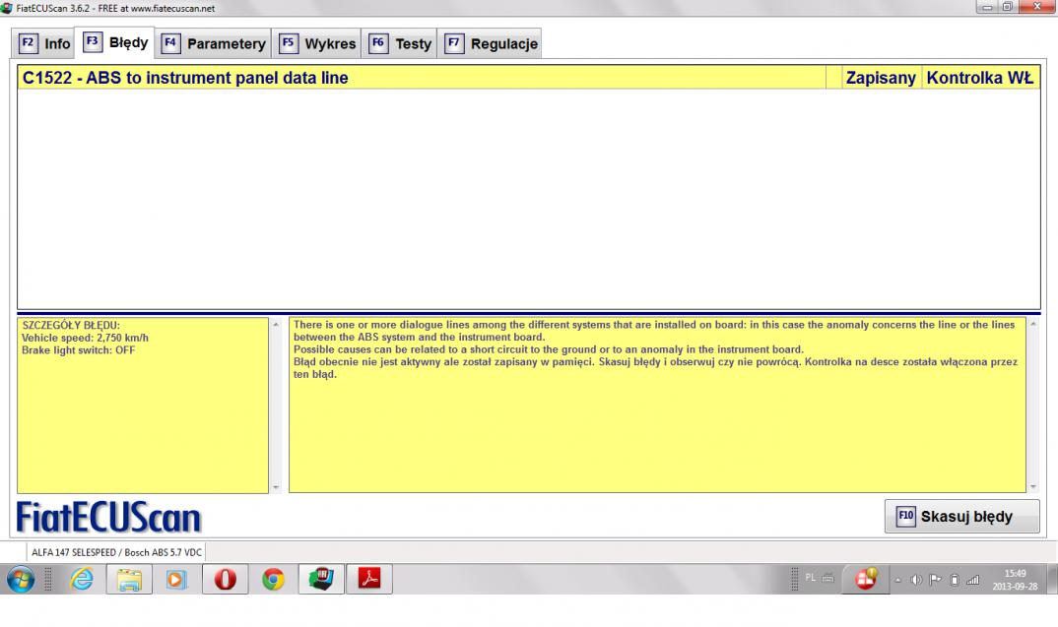
Task: Open the network signal tray icon
Action: tap(973, 580)
